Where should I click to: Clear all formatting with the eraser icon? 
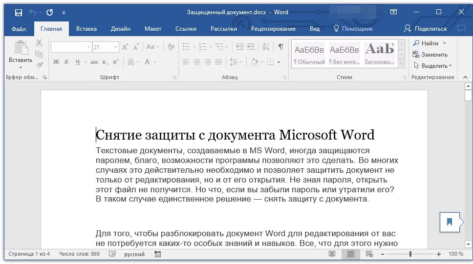pos(171,47)
